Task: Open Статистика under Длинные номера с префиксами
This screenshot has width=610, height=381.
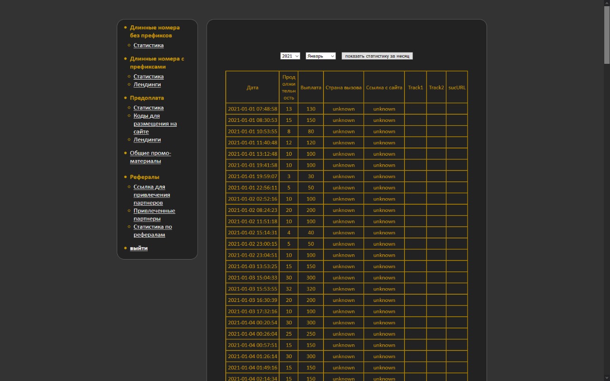Action: (148, 76)
